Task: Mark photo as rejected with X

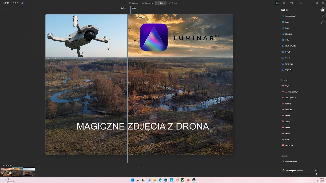Action: click(x=137, y=165)
